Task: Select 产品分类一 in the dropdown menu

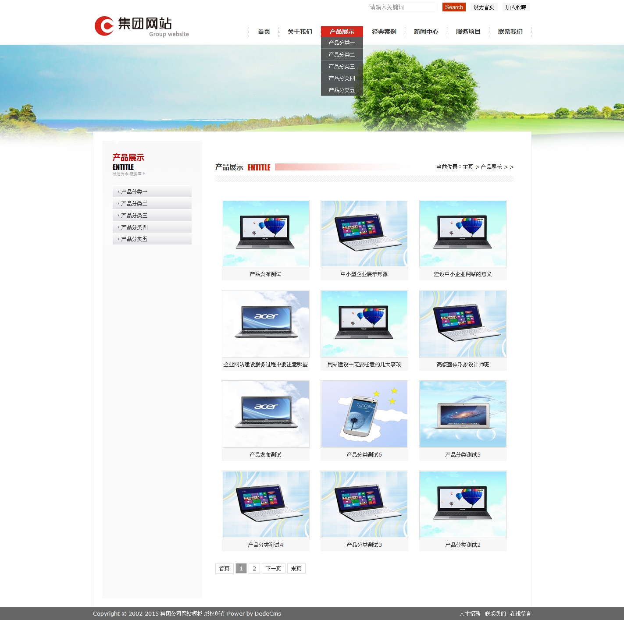Action: [x=342, y=43]
